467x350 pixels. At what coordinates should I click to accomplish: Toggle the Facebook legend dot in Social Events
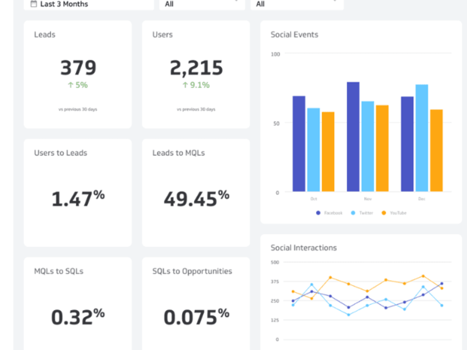[318, 213]
